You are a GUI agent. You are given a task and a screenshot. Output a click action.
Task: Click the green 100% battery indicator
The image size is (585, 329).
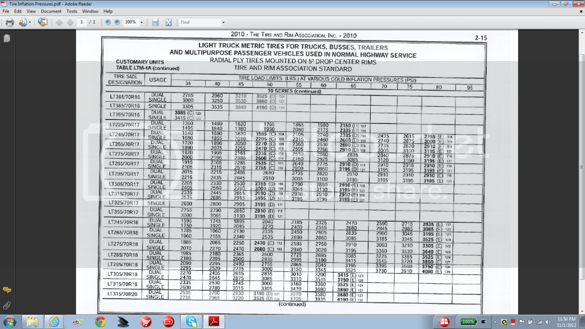[468, 322]
